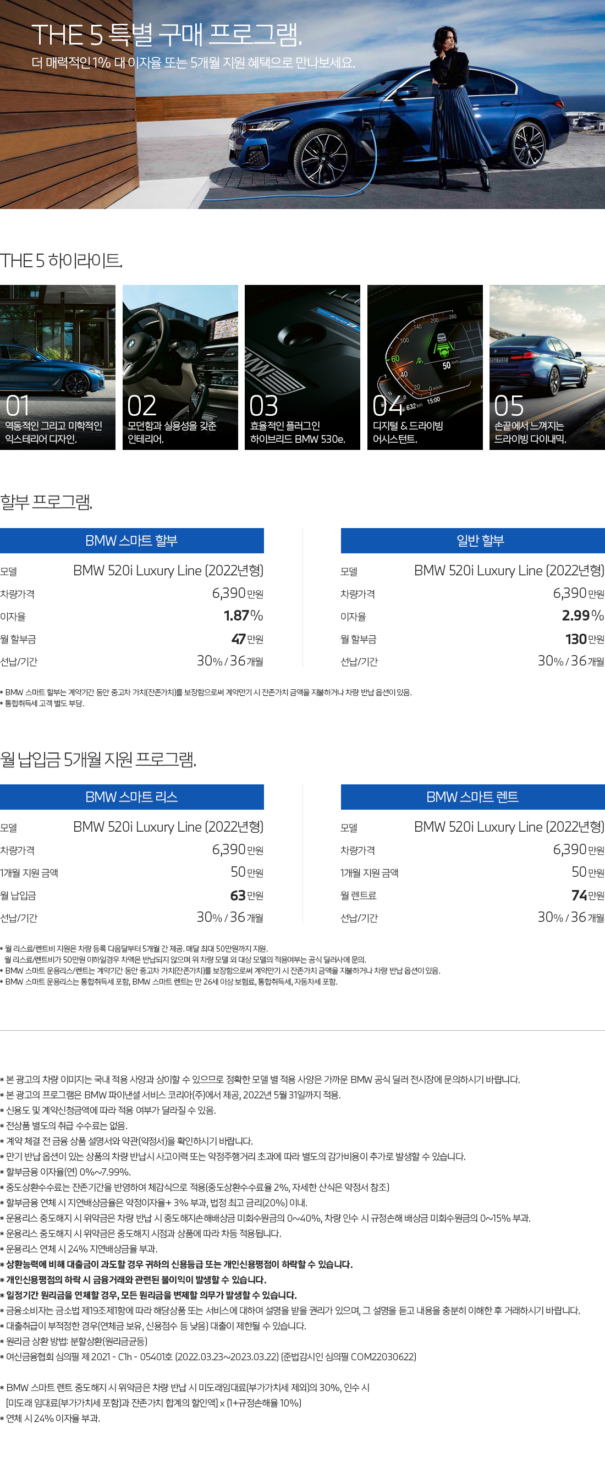Select the 'BMW 스마트 렌트' blue header
Screen dimensions: 605x1467
point(473,796)
